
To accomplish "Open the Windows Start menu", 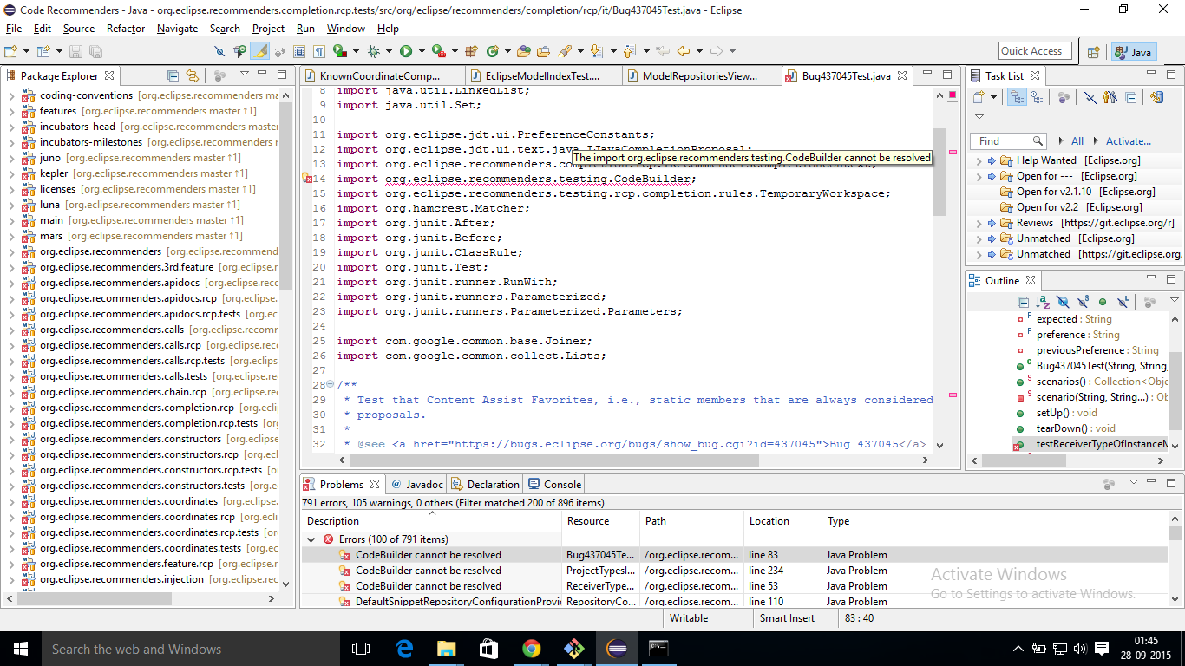I will (21, 649).
